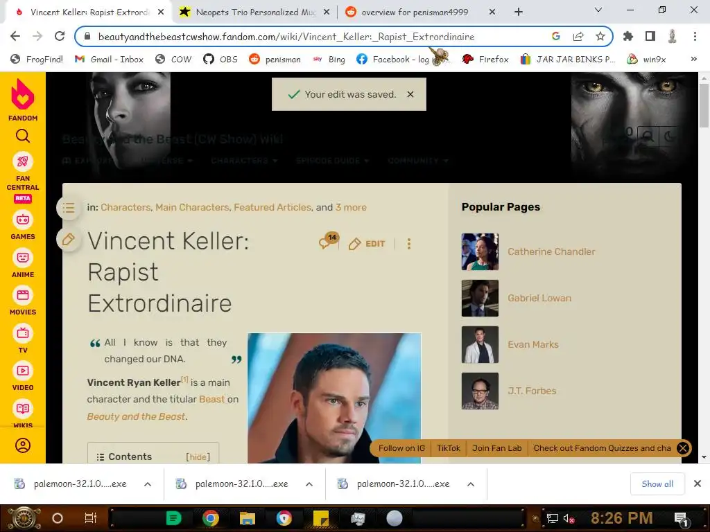Click J.T. Forbes thumbnail image
The image size is (710, 532).
pos(480,391)
